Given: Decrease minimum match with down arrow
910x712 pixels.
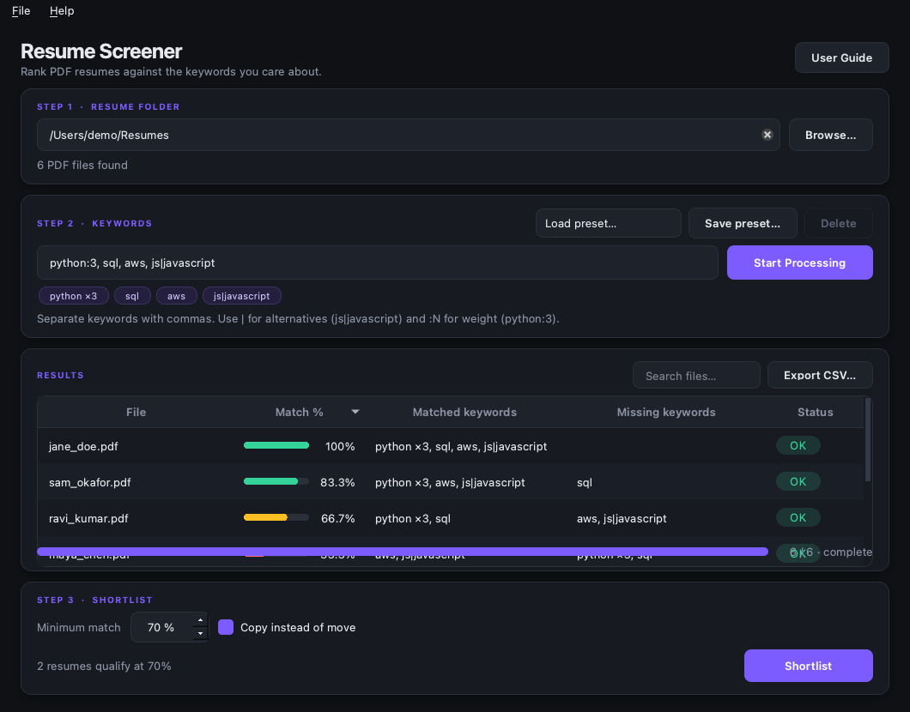Looking at the screenshot, I should point(200,633).
